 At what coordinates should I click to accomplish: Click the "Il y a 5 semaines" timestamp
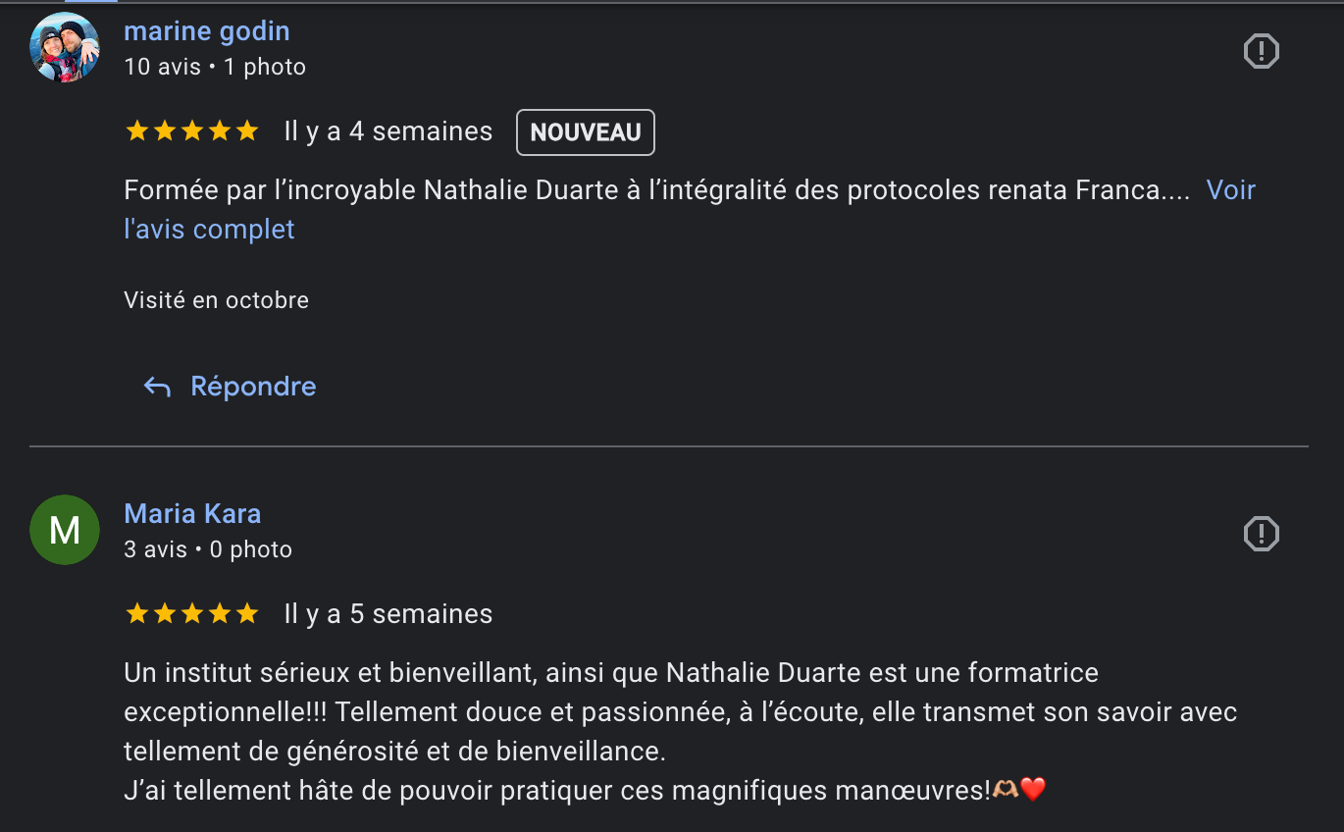coord(388,614)
